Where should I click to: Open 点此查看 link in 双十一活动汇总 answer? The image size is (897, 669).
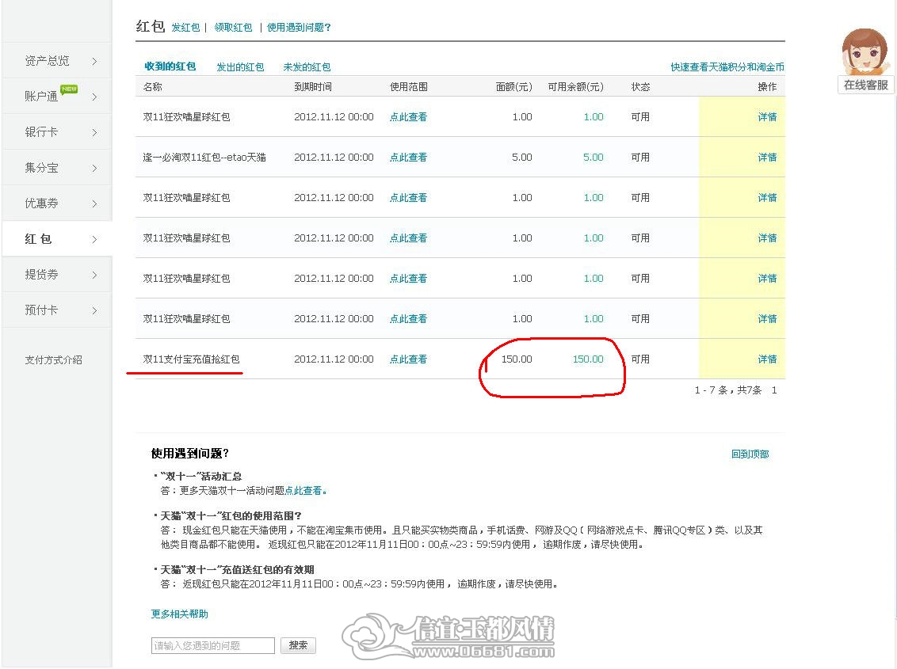click(x=303, y=491)
